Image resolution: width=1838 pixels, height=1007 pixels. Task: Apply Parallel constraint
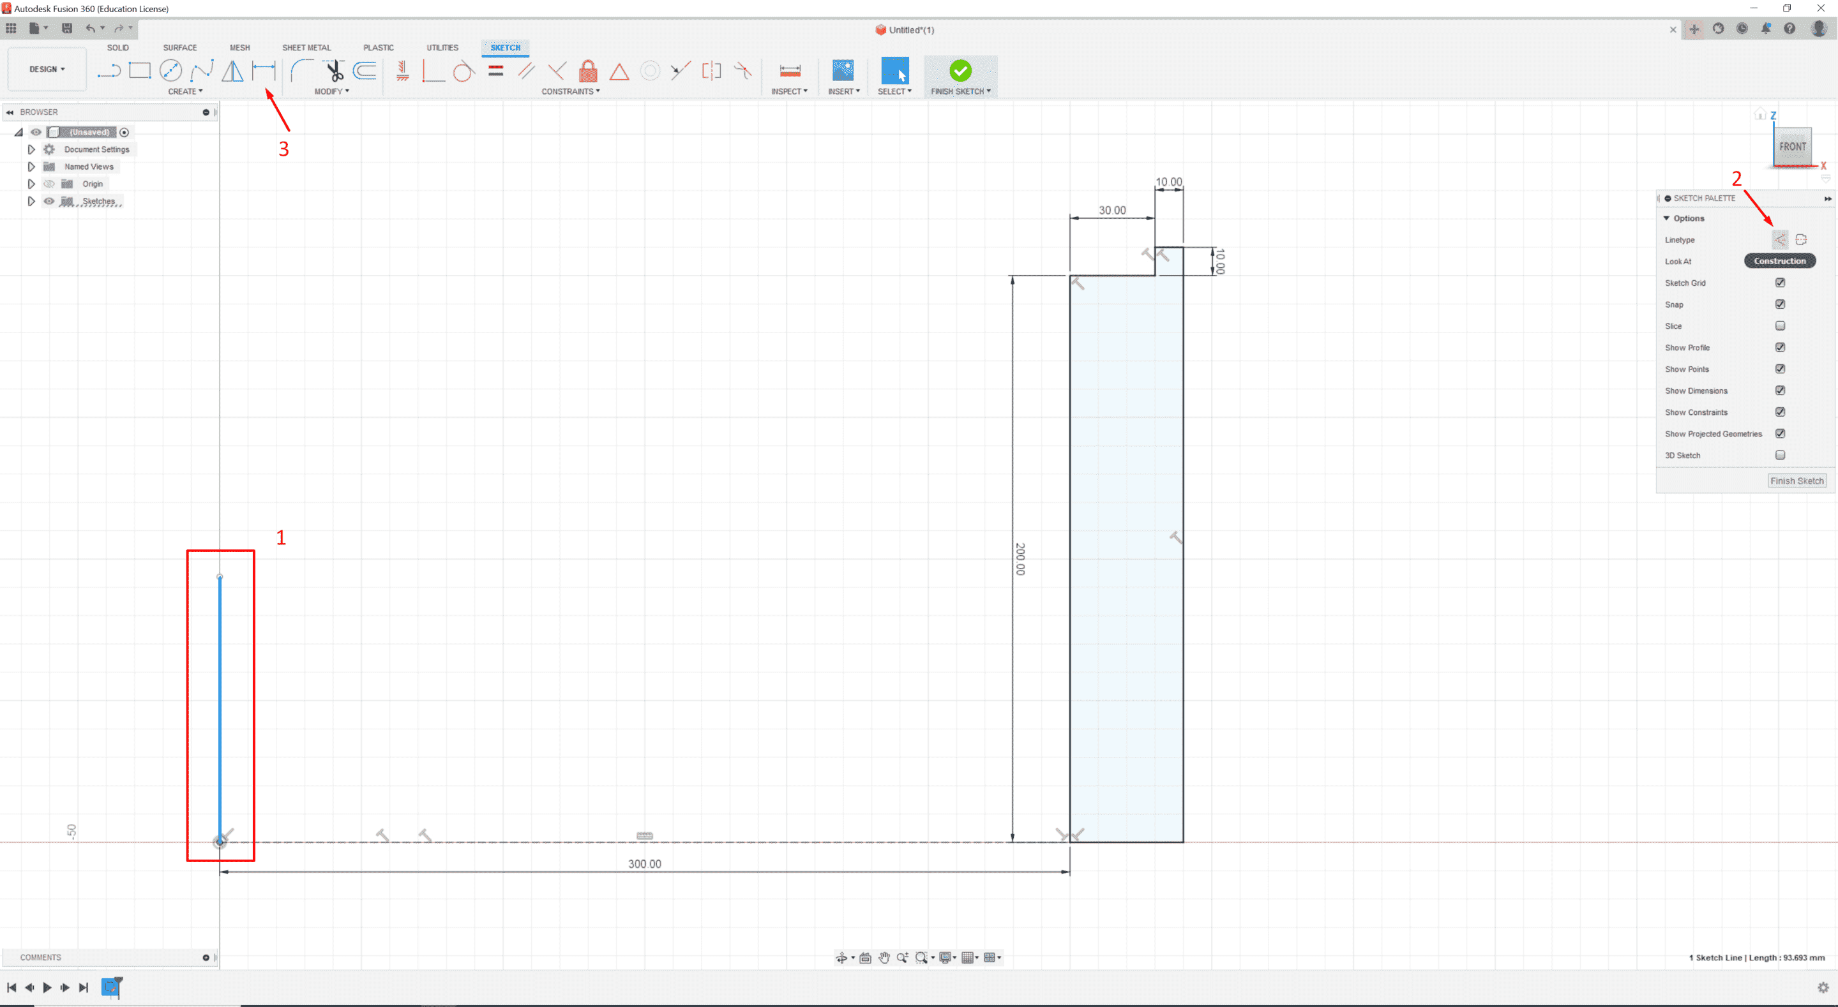click(527, 71)
